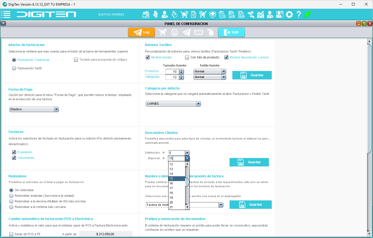Click the cart with checkmark icon

tap(162, 33)
